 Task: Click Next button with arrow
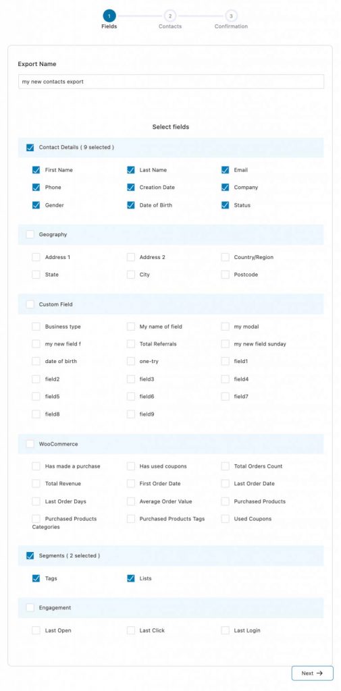pos(313,673)
